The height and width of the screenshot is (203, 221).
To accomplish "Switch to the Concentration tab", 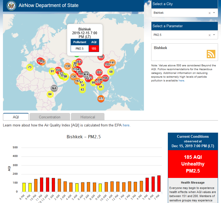I will 50,117.
